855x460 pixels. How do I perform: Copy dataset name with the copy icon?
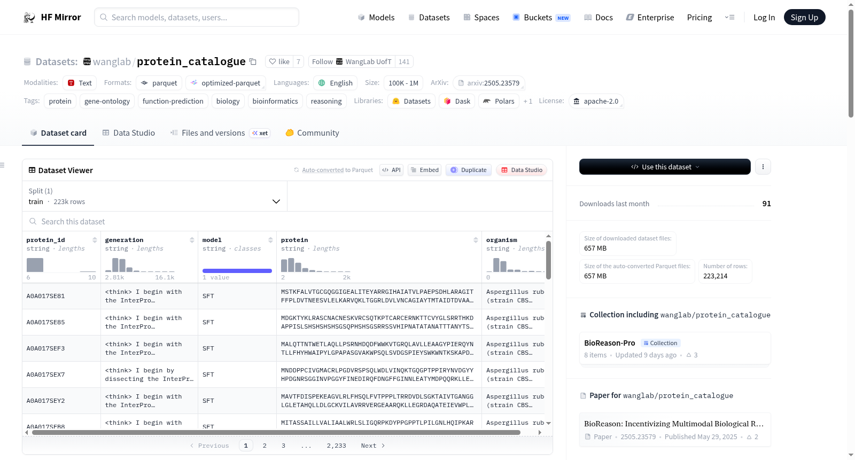(253, 62)
